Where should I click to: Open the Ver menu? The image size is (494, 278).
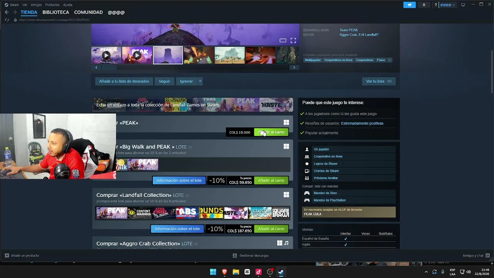click(25, 5)
